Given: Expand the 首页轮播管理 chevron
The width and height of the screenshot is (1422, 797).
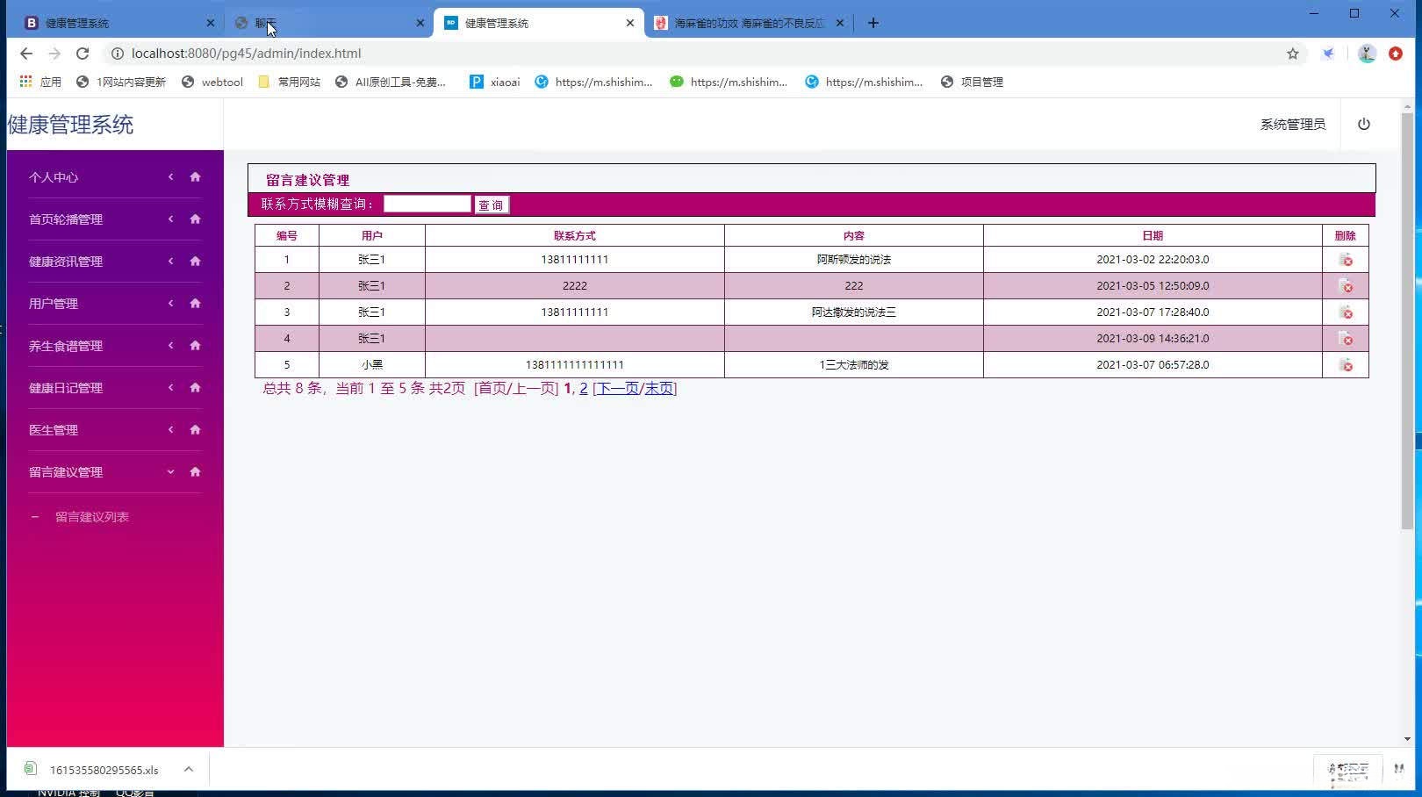Looking at the screenshot, I should pos(171,219).
